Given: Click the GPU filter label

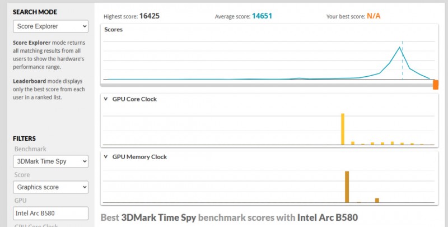Looking at the screenshot, I should pyautogui.click(x=20, y=201).
